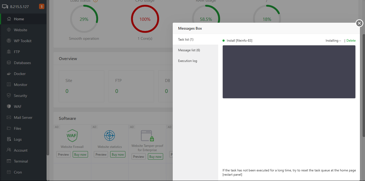The image size is (365, 181).
Task: Open the Execution log tab
Action: pos(187,61)
